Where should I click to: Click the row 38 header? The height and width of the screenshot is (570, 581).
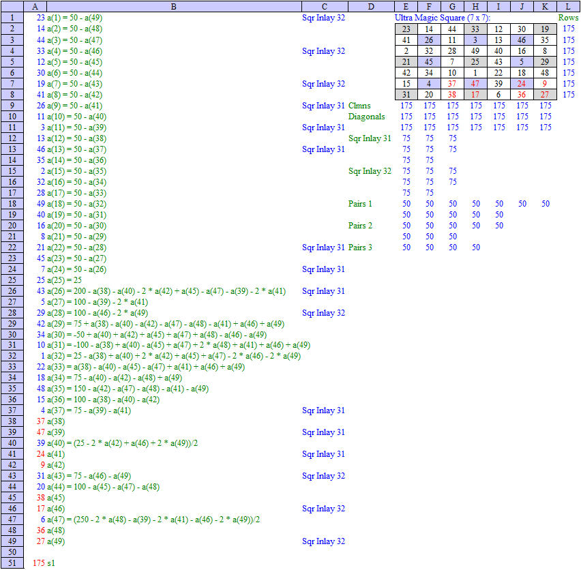click(12, 421)
